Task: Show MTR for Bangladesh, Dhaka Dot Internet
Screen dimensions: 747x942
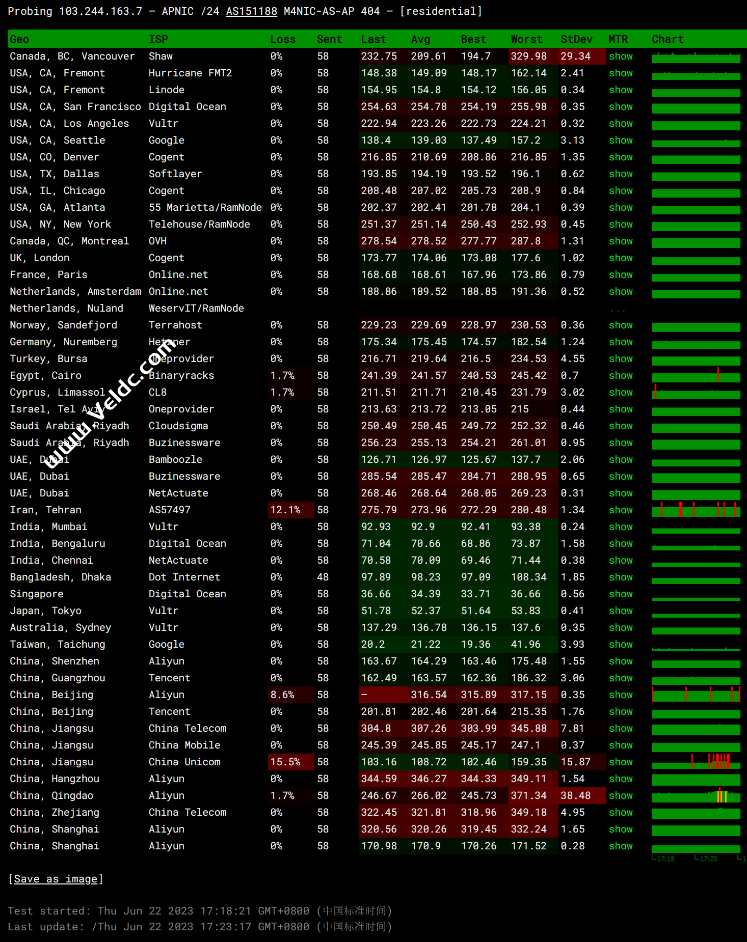Action: (x=621, y=577)
